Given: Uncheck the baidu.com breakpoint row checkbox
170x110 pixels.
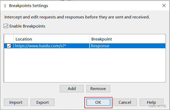Looking at the screenshot, I should [x=9, y=46].
